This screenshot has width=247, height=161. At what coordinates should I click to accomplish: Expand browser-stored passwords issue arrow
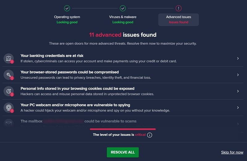pos(238,75)
